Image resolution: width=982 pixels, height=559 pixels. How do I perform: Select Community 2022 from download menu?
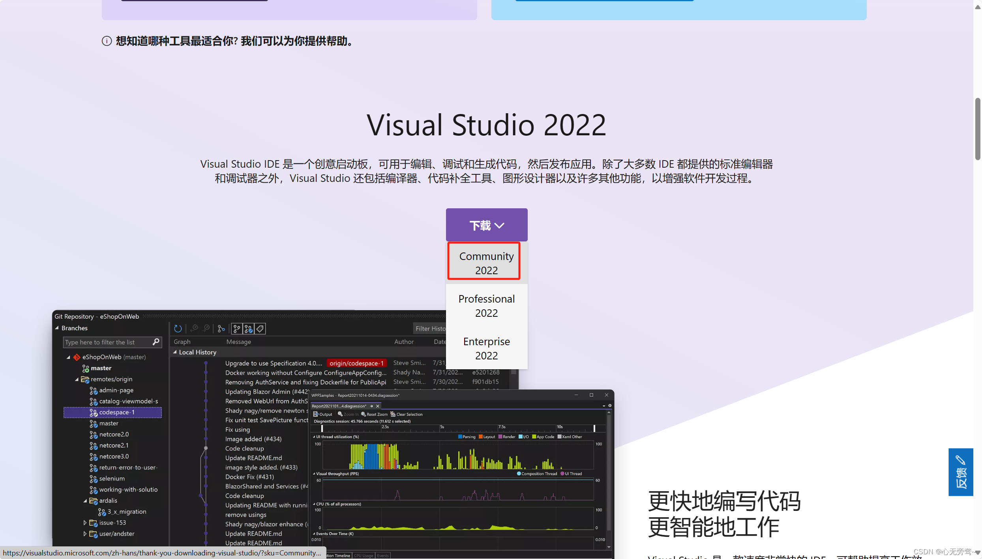(x=486, y=263)
